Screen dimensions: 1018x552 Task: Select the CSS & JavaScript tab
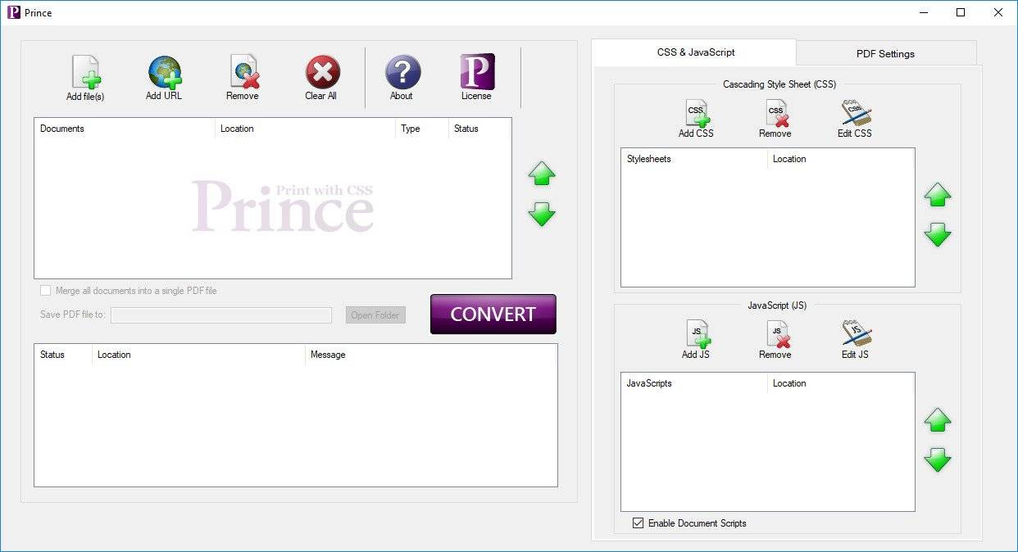pyautogui.click(x=695, y=52)
